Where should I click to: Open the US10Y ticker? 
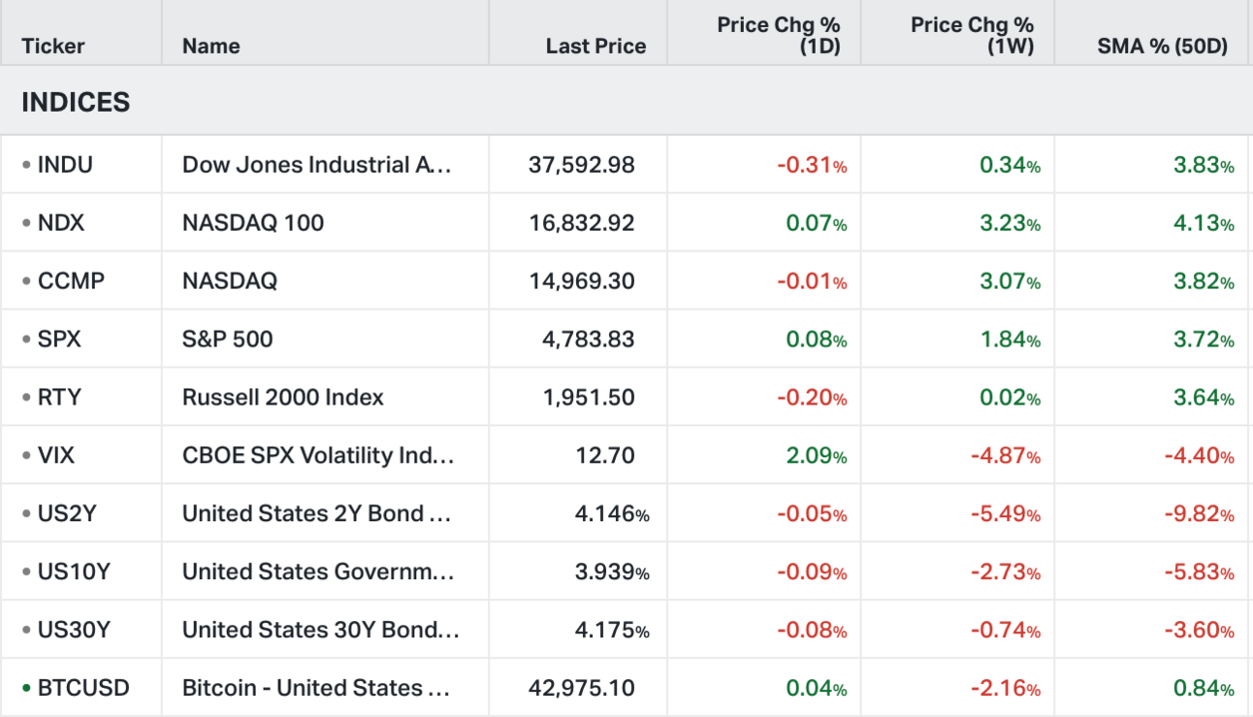pos(74,572)
